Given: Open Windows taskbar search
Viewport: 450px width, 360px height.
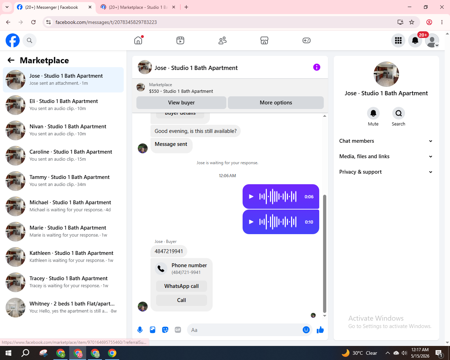Looking at the screenshot, I should tap(25, 353).
